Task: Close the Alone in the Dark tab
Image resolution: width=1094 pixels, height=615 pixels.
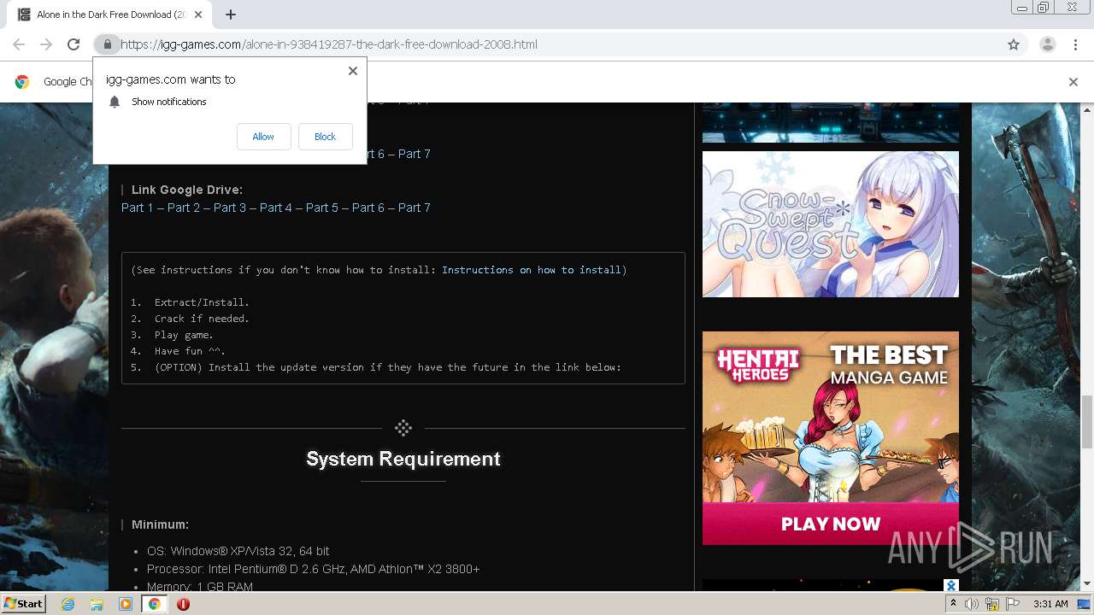Action: click(198, 15)
